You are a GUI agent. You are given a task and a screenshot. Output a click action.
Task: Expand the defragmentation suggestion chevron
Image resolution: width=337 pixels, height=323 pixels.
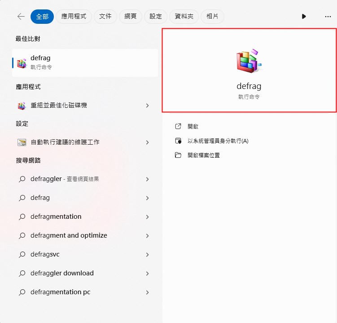(x=147, y=217)
